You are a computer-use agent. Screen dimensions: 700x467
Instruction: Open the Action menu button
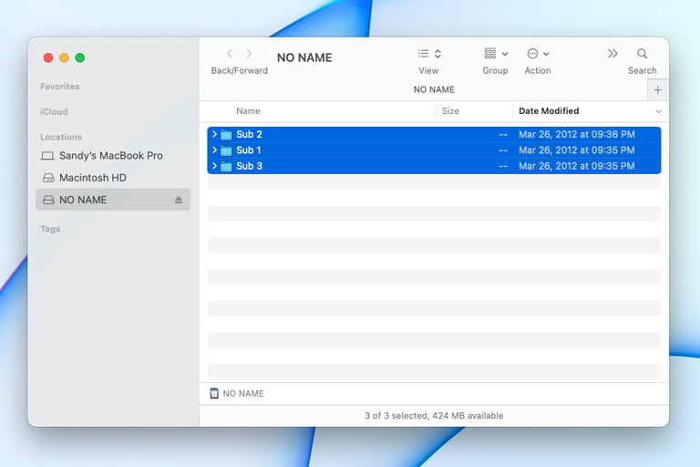[538, 54]
